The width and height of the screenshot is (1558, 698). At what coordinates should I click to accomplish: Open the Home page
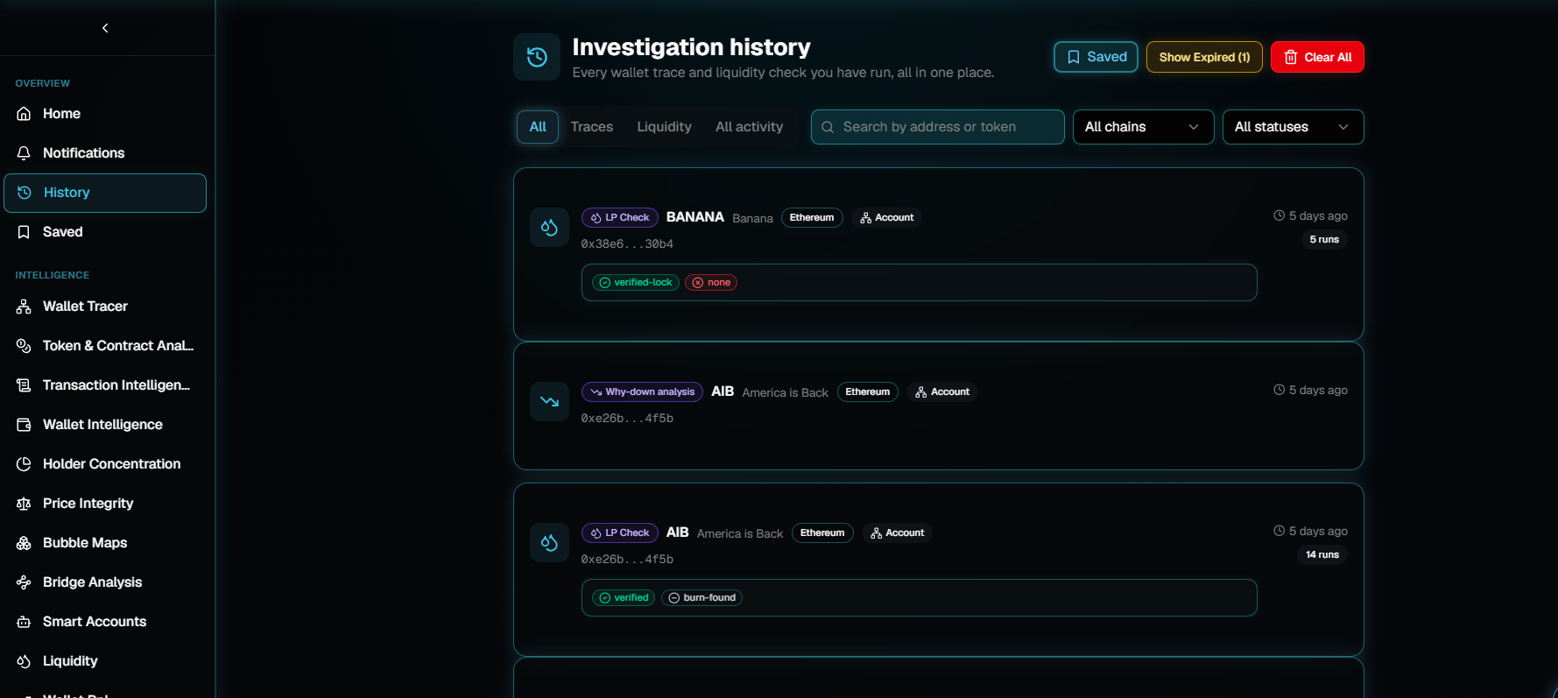[105, 114]
